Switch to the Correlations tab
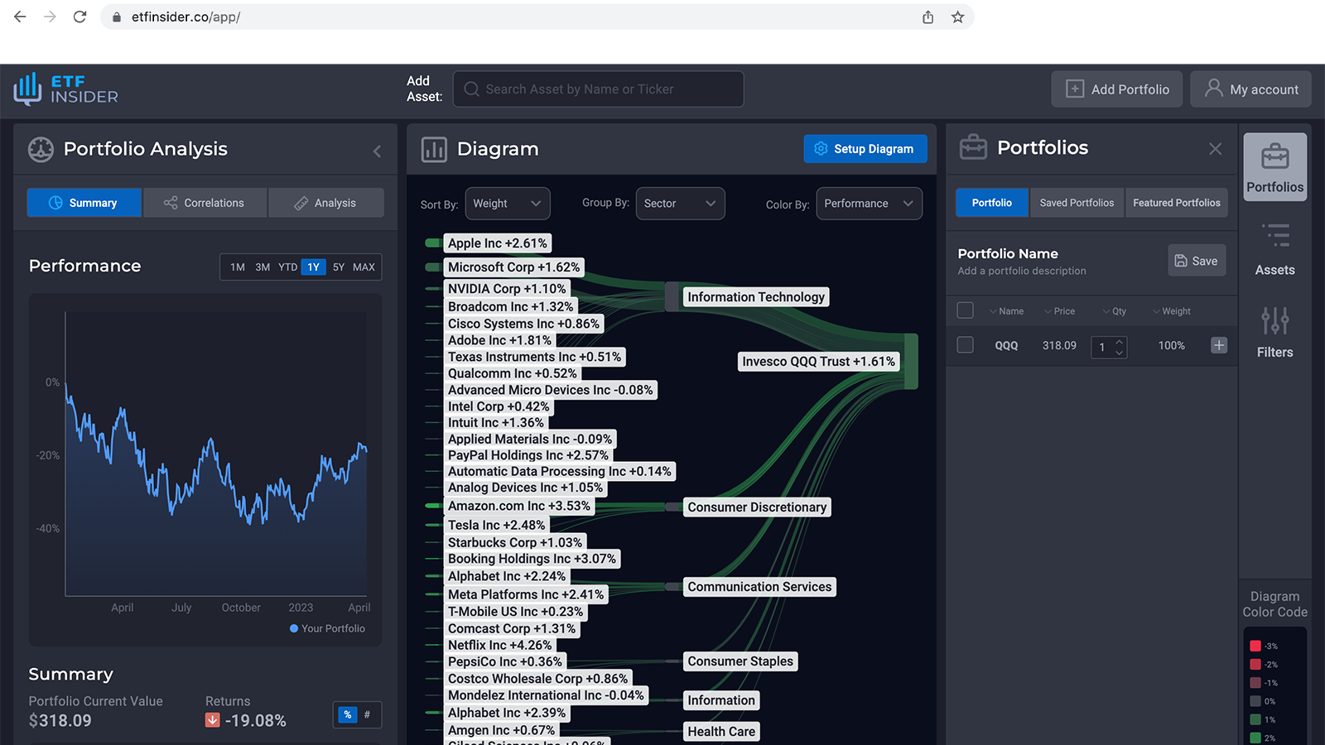This screenshot has width=1325, height=745. 205,203
